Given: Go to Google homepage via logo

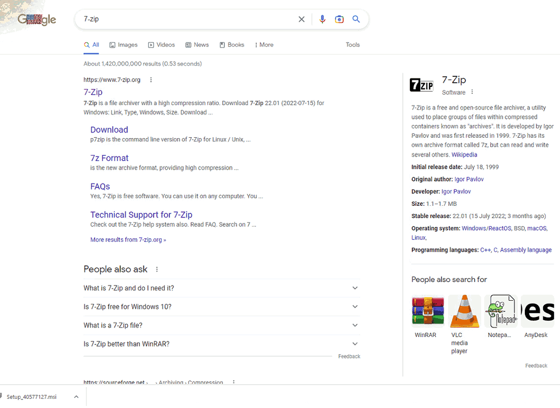Looking at the screenshot, I should 37,19.
